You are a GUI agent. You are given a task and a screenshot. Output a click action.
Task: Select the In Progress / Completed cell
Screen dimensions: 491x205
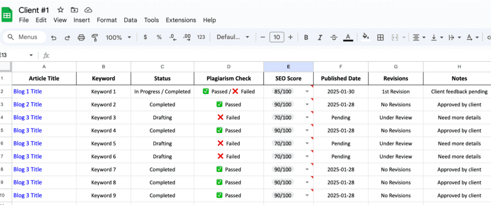[162, 92]
